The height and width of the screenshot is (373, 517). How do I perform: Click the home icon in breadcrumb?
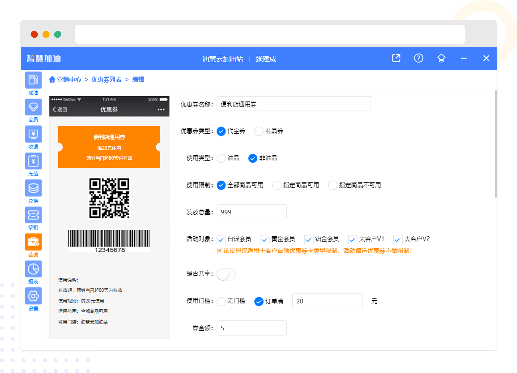click(x=52, y=79)
